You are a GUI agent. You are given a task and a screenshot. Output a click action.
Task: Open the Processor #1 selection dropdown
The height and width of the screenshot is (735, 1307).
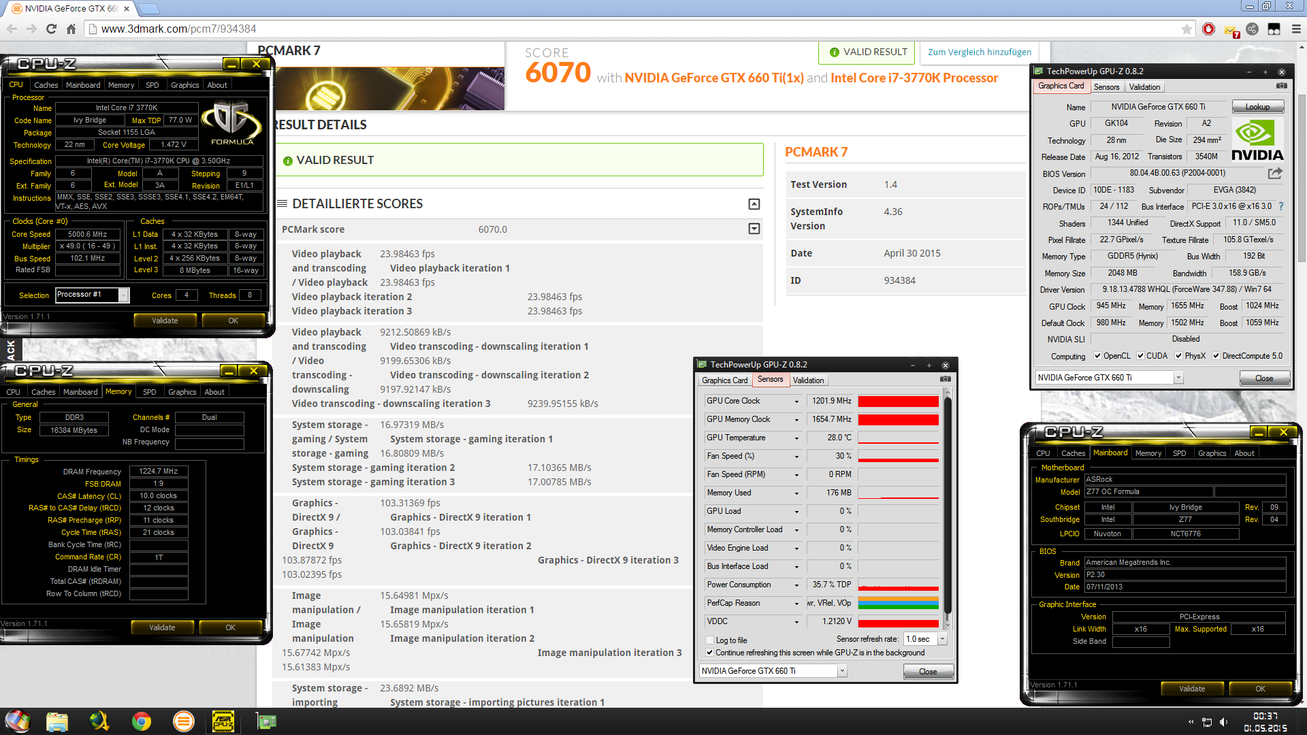click(x=123, y=295)
